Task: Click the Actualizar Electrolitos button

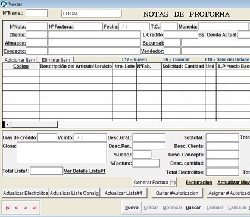Action: [26, 193]
